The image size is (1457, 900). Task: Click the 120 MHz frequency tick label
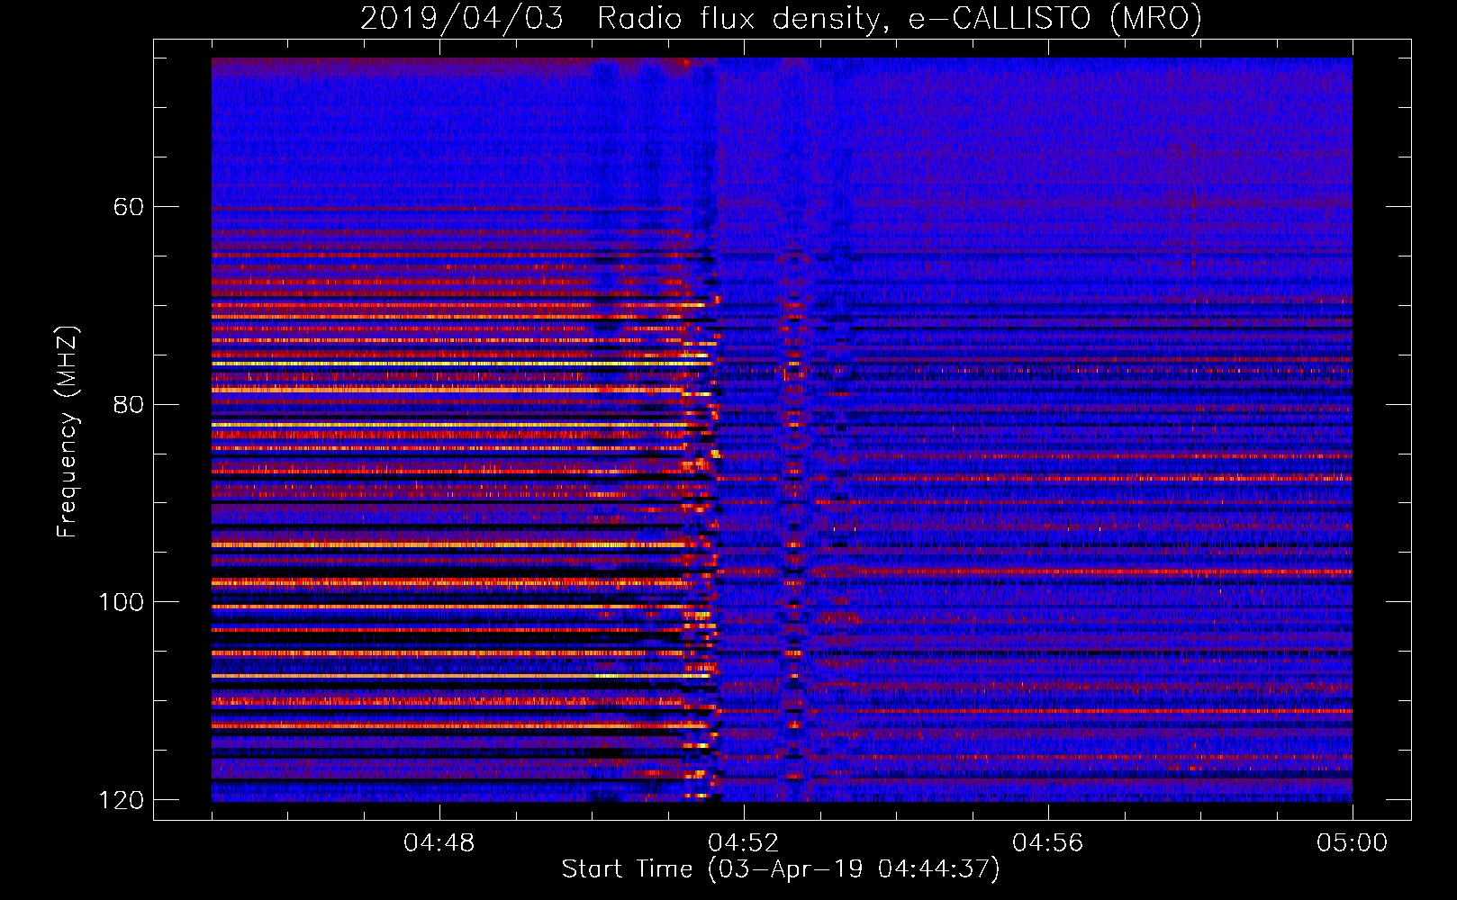coord(122,799)
